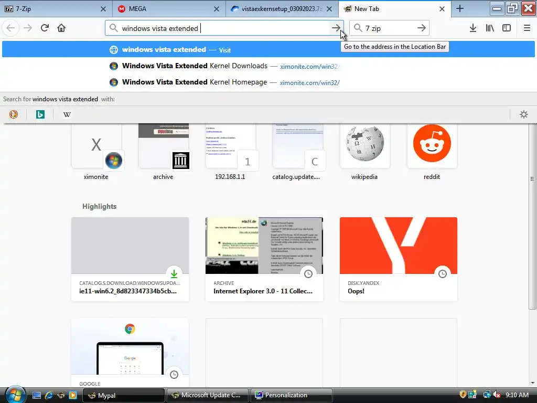
Task: Click the search bar's go arrow
Action: [x=422, y=28]
